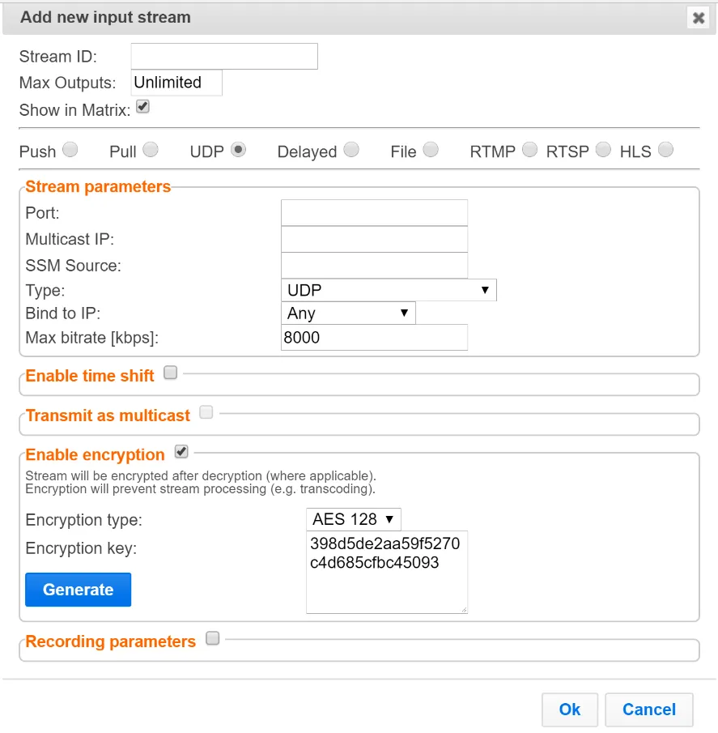Select the Pull stream type
The height and width of the screenshot is (733, 718).
[151, 150]
